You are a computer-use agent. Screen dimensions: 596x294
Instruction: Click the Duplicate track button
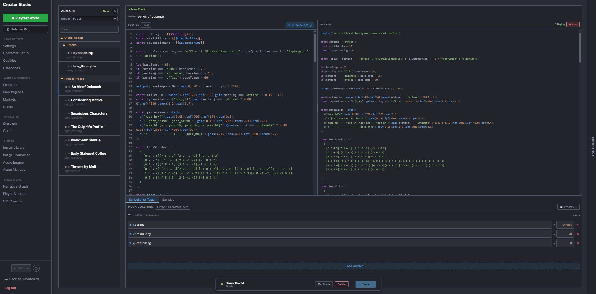[324, 284]
